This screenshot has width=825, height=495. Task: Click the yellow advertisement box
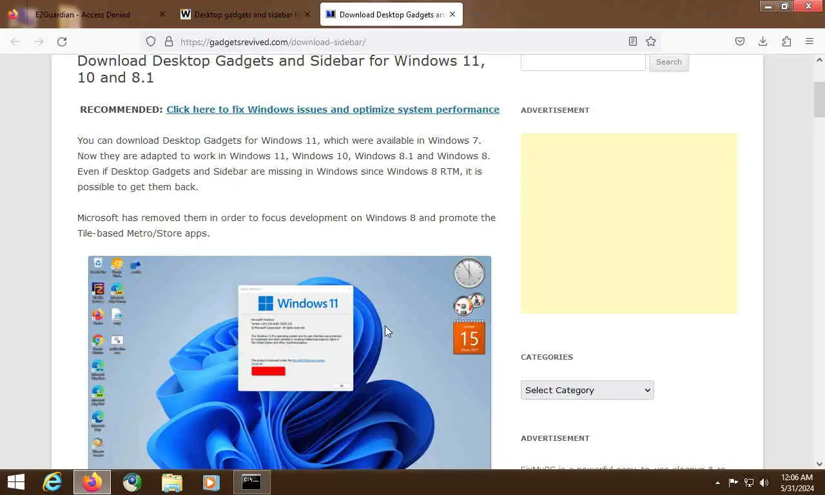[629, 223]
